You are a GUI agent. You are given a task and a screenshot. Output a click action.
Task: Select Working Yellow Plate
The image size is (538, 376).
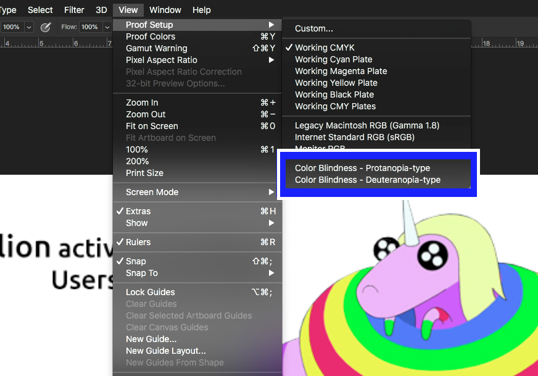[x=376, y=83]
